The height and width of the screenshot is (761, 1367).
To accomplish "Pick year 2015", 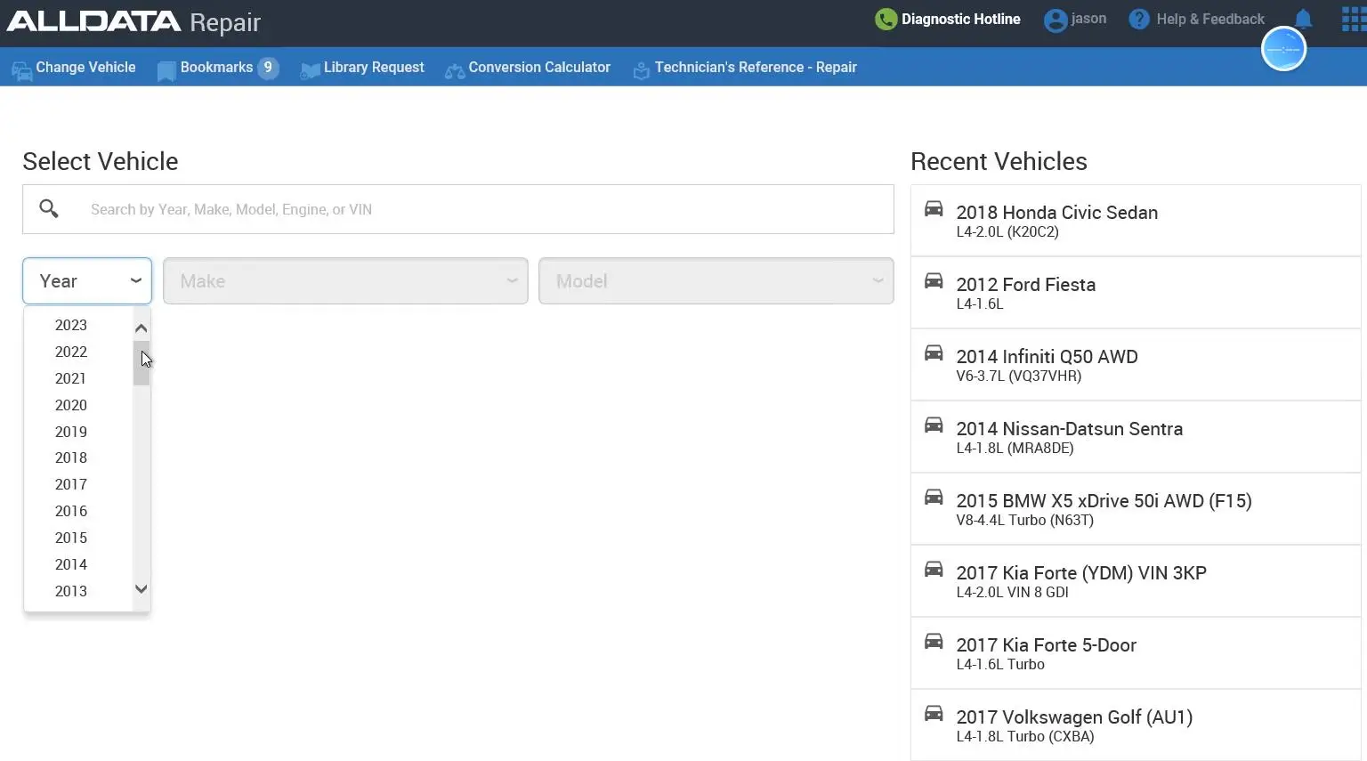I will (71, 538).
